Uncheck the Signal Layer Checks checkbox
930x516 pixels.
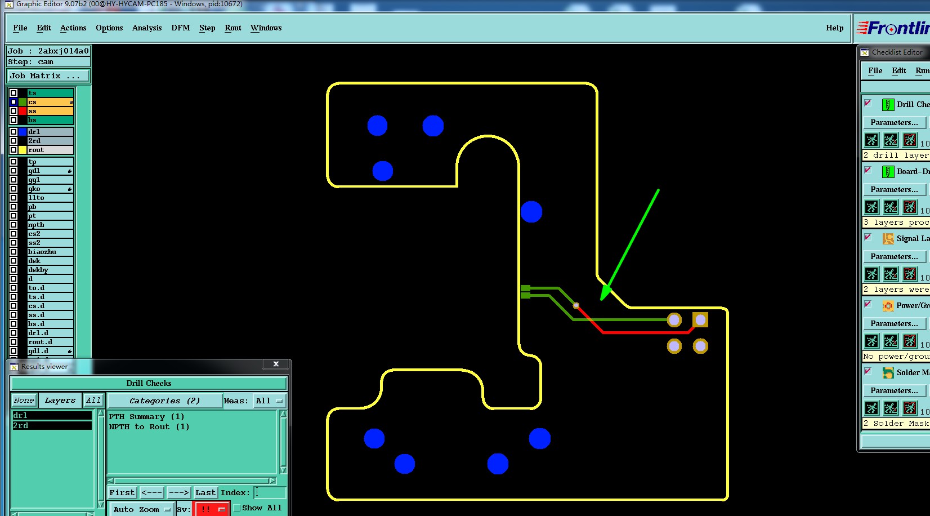[x=868, y=237]
